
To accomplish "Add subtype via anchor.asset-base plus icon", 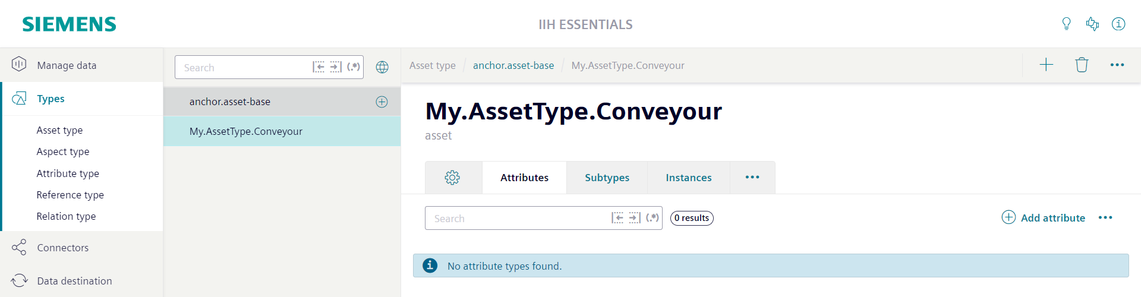I will pos(382,102).
